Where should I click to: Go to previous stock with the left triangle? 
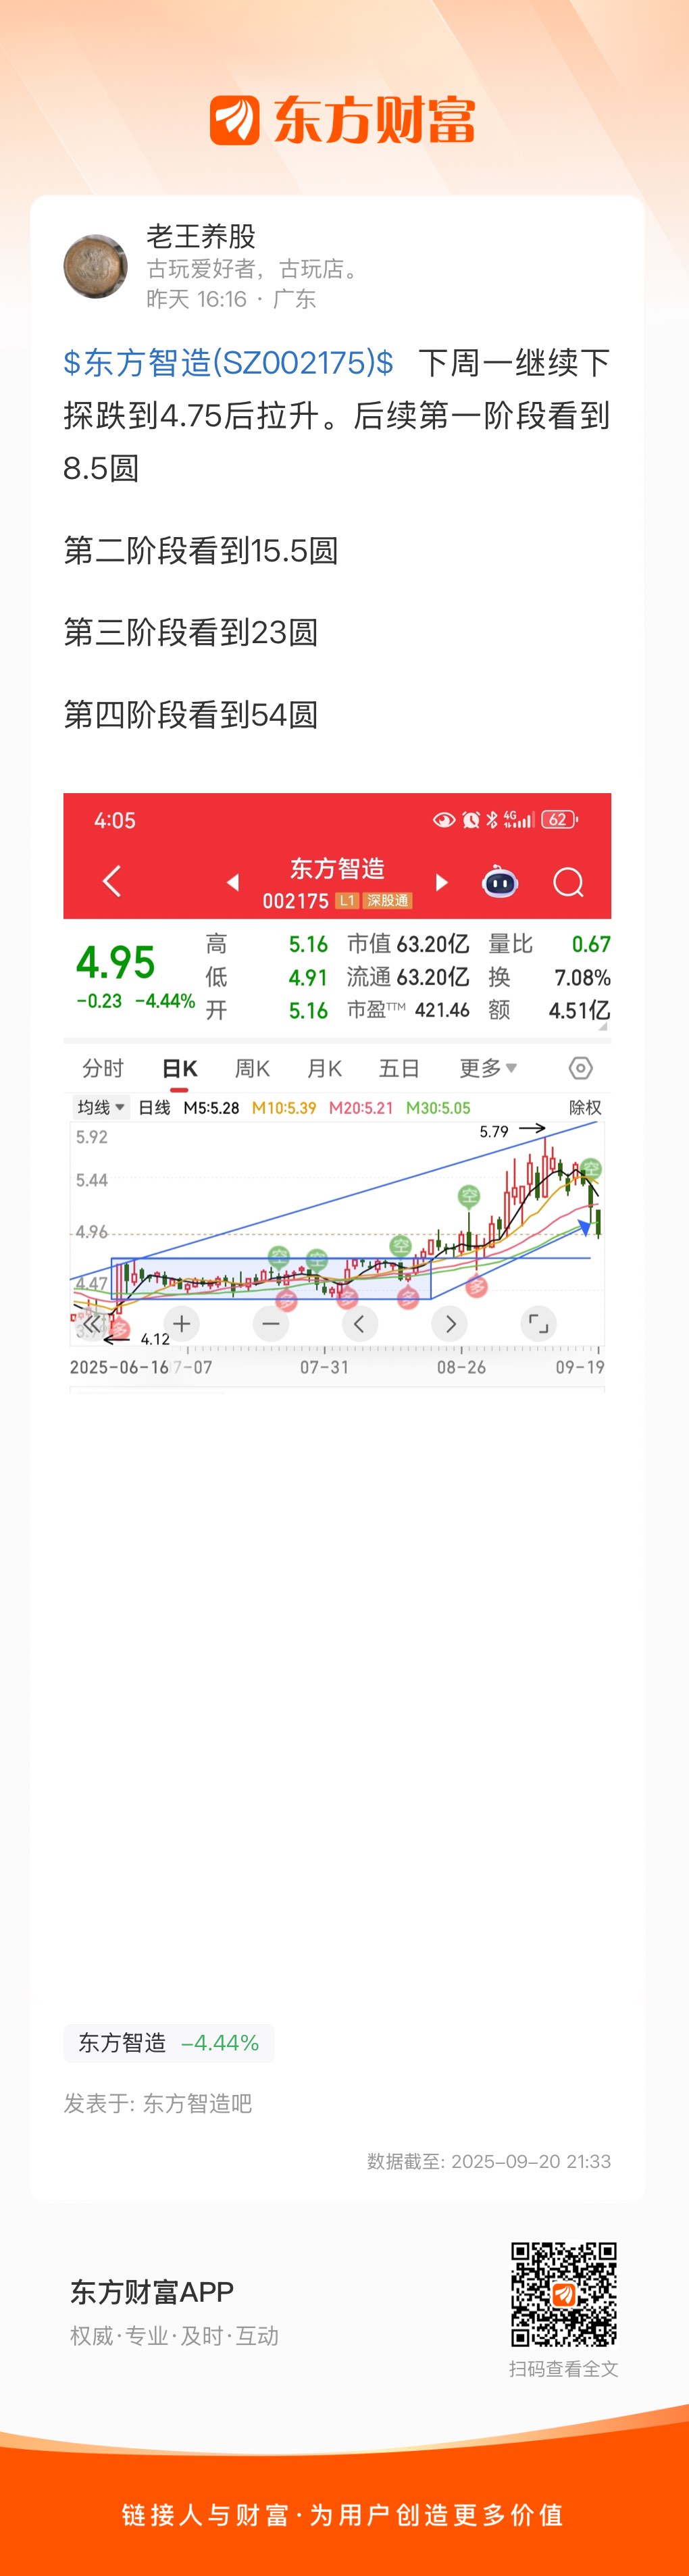click(x=233, y=882)
